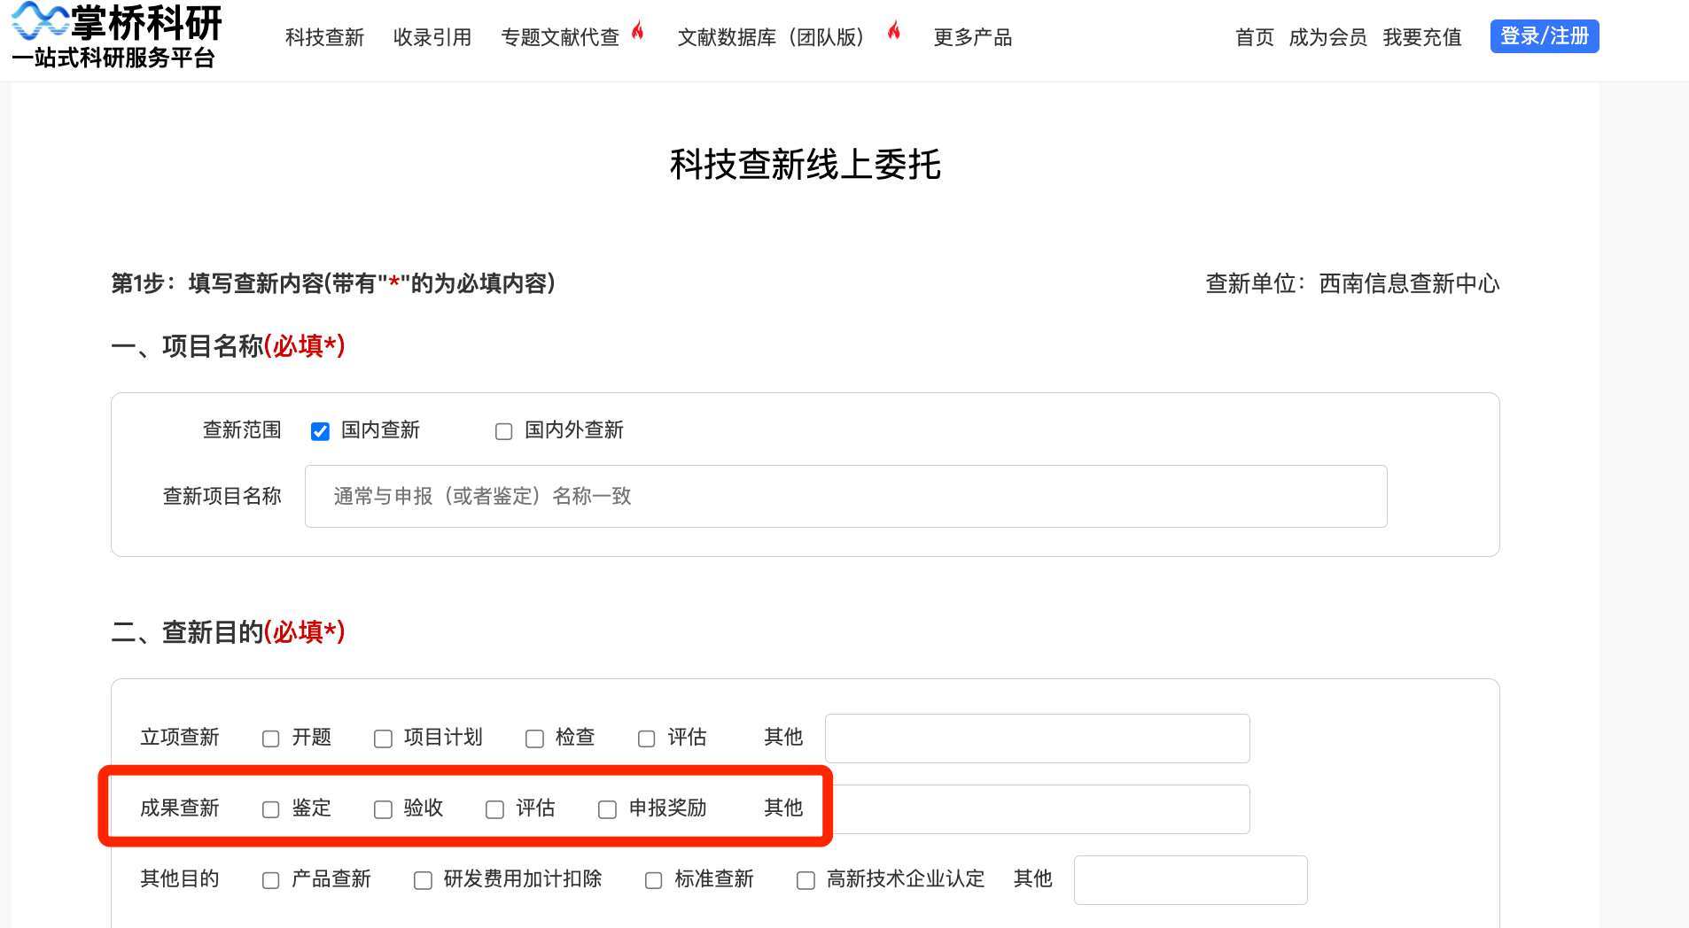This screenshot has height=928, width=1689.
Task: Click the 掌桥科研 logo
Action: [116, 35]
